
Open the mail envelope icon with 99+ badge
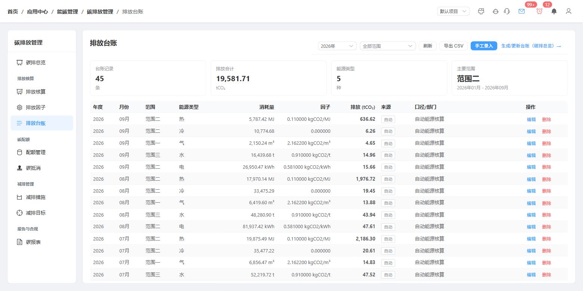tap(522, 11)
